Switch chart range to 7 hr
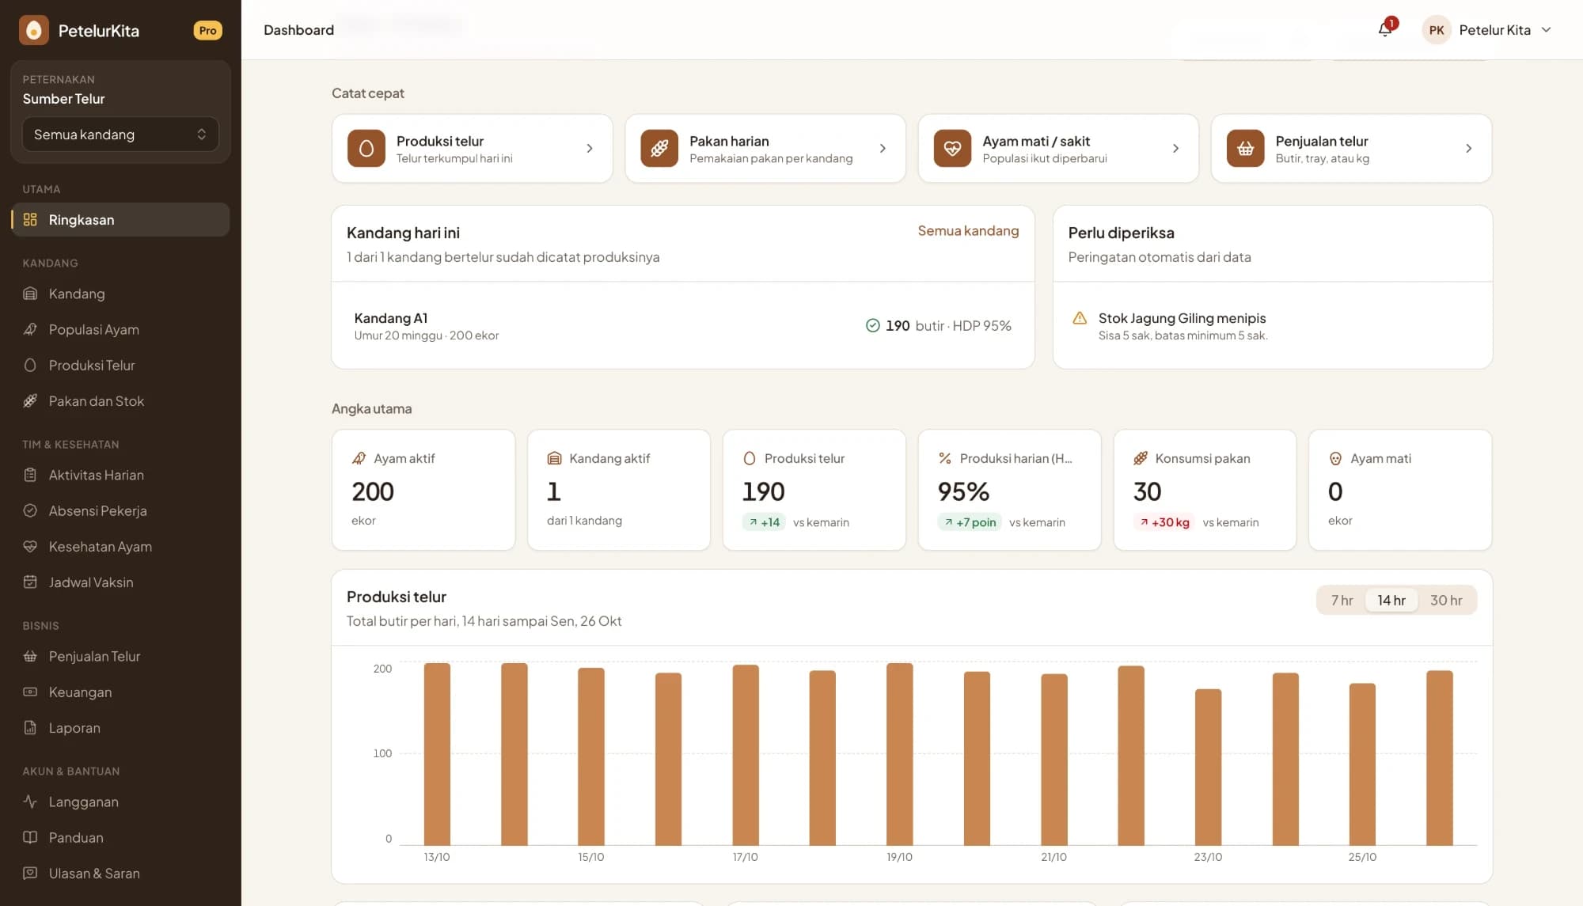 tap(1342, 600)
